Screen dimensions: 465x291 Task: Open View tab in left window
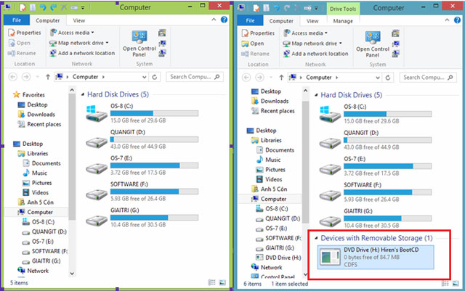pos(79,20)
